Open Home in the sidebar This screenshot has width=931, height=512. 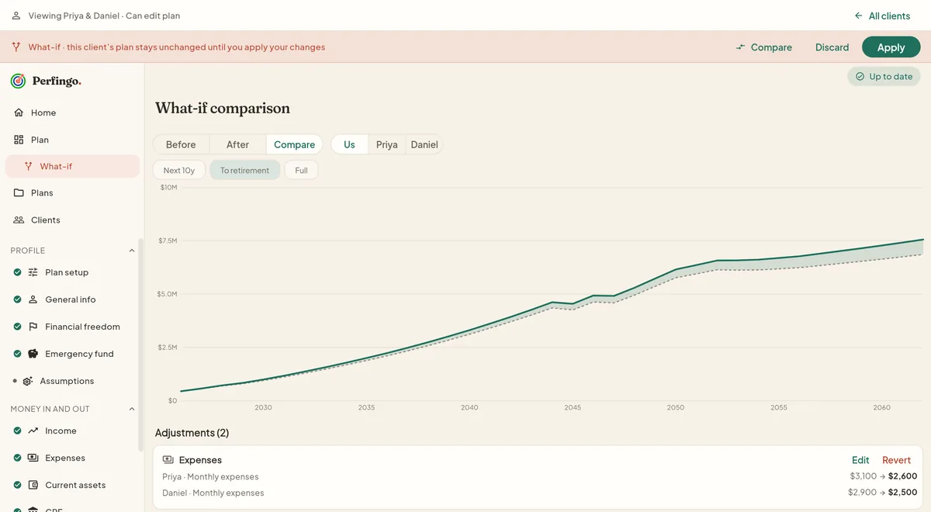pyautogui.click(x=72, y=112)
